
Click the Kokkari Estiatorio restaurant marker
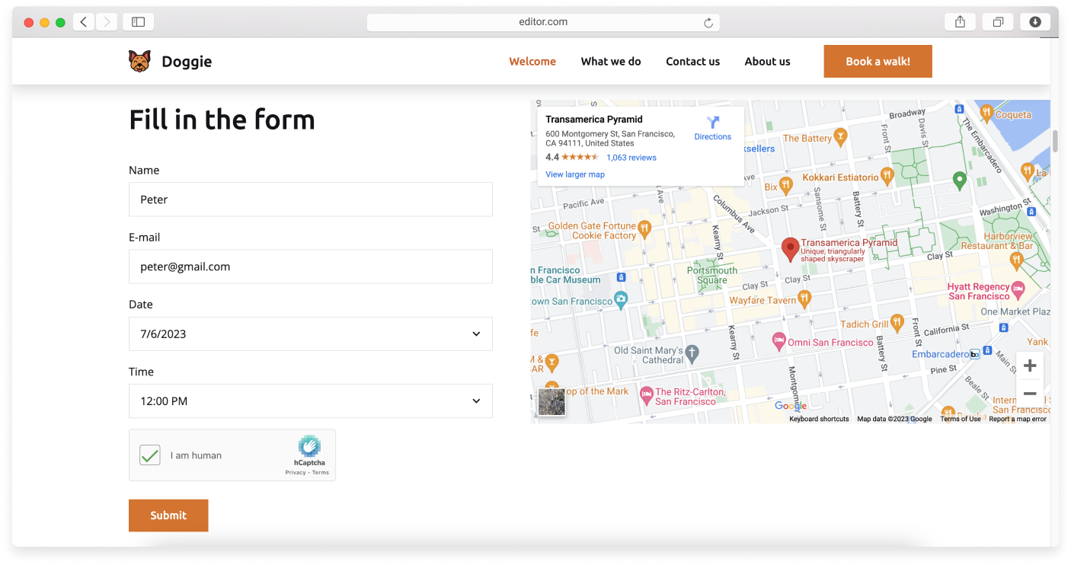pyautogui.click(x=887, y=177)
